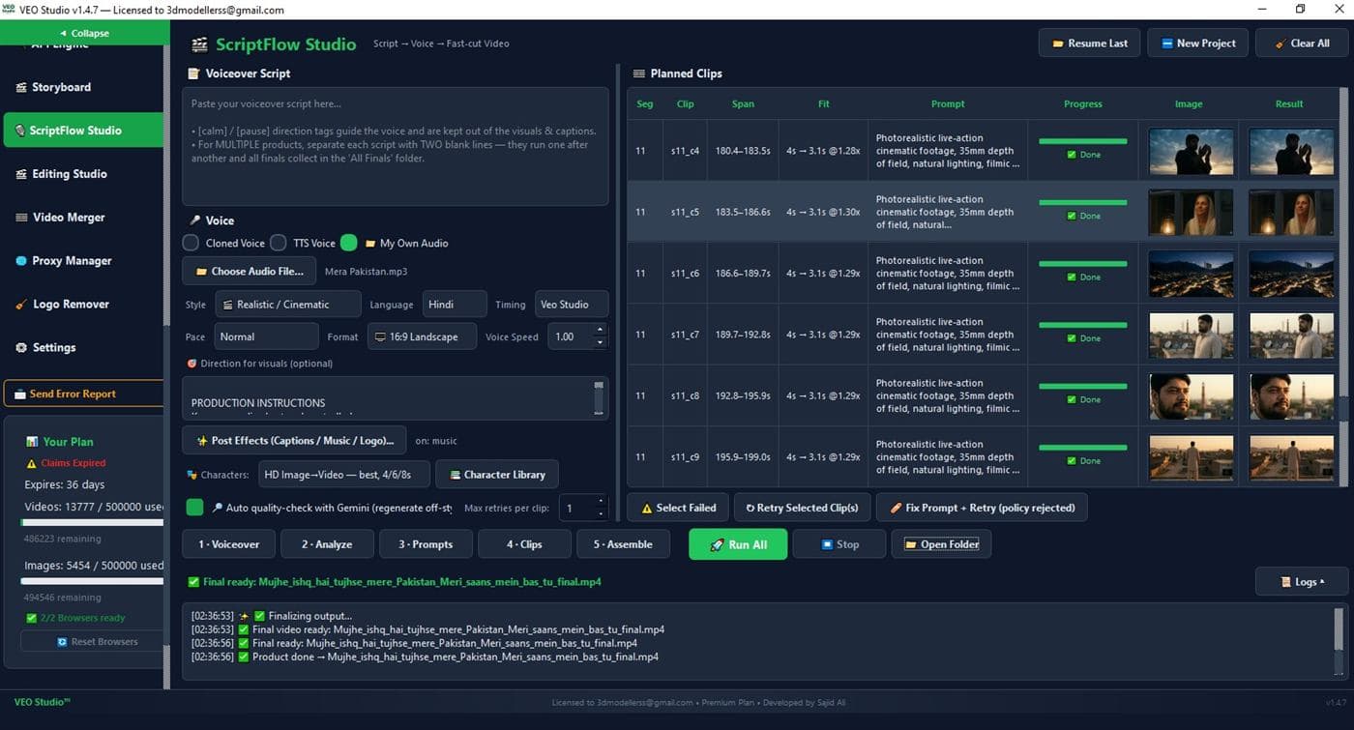1354x730 pixels.
Task: Click the Resume Last button
Action: (1089, 44)
